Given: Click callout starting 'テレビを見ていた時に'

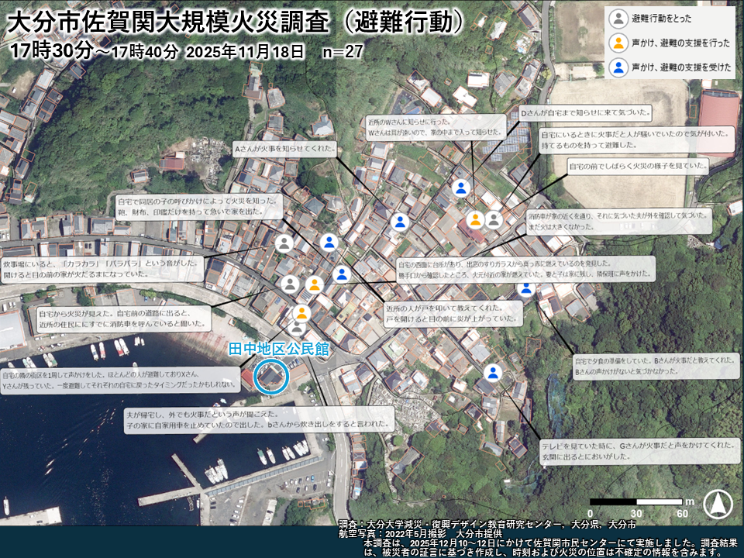Looking at the screenshot, I should pyautogui.click(x=639, y=451).
